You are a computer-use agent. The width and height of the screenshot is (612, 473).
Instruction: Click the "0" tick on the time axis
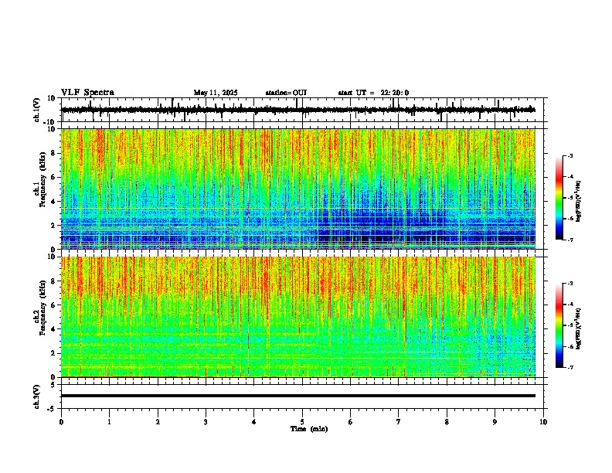click(61, 422)
